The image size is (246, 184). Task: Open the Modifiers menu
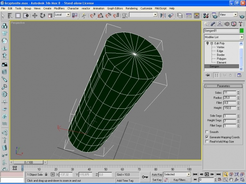(x=59, y=9)
